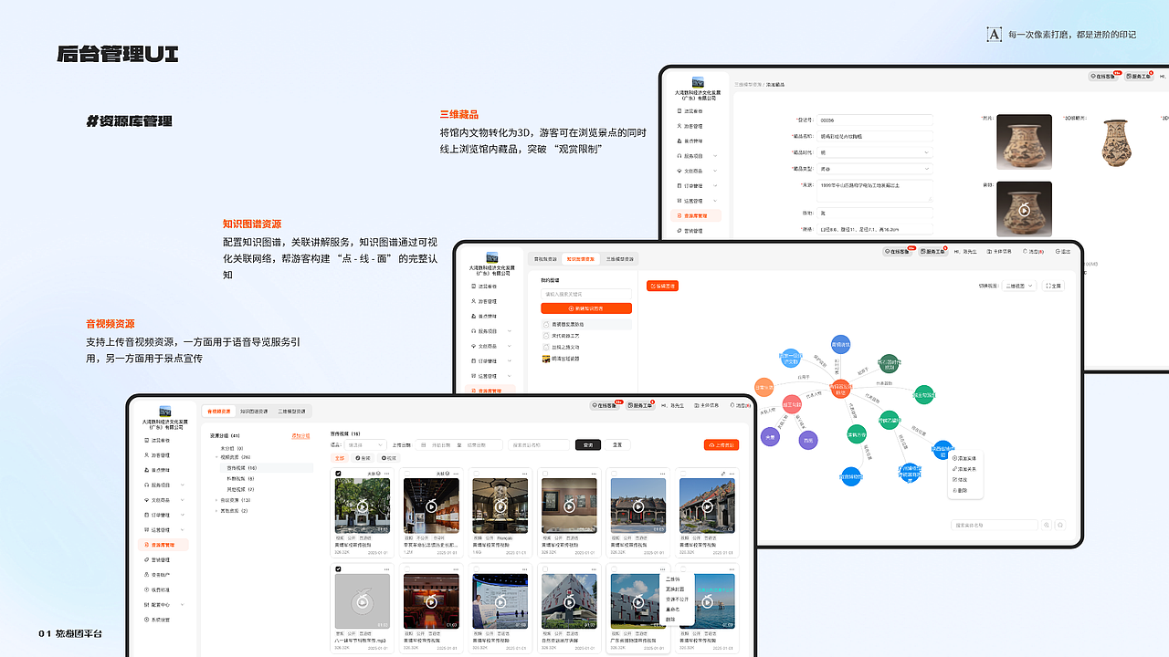Play the red auditorium video thumbnail
The height and width of the screenshot is (657, 1169).
[x=431, y=602]
